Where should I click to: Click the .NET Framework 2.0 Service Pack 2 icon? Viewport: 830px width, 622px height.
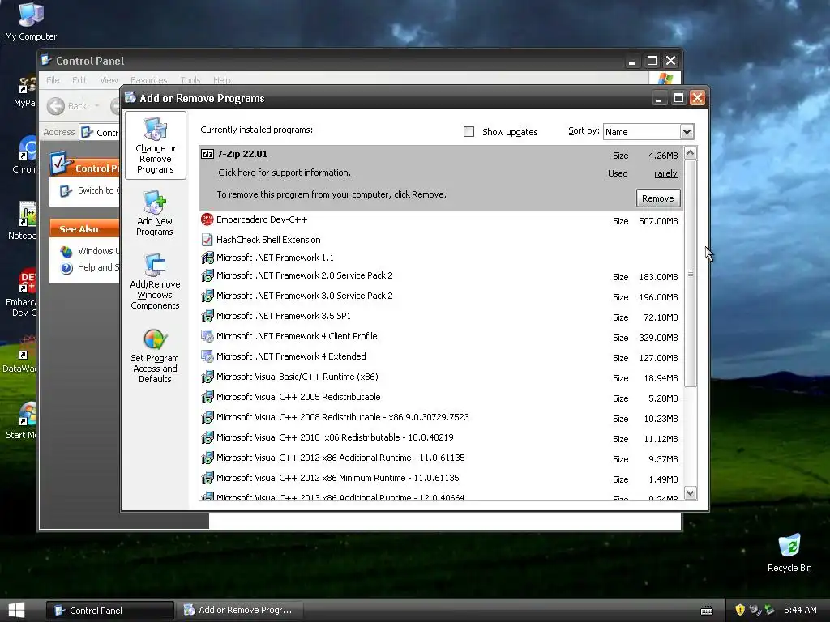207,275
